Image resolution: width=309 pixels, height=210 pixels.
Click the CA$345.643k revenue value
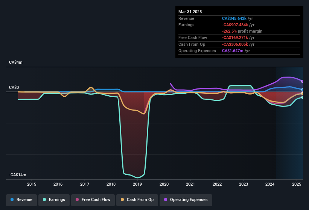(x=234, y=18)
